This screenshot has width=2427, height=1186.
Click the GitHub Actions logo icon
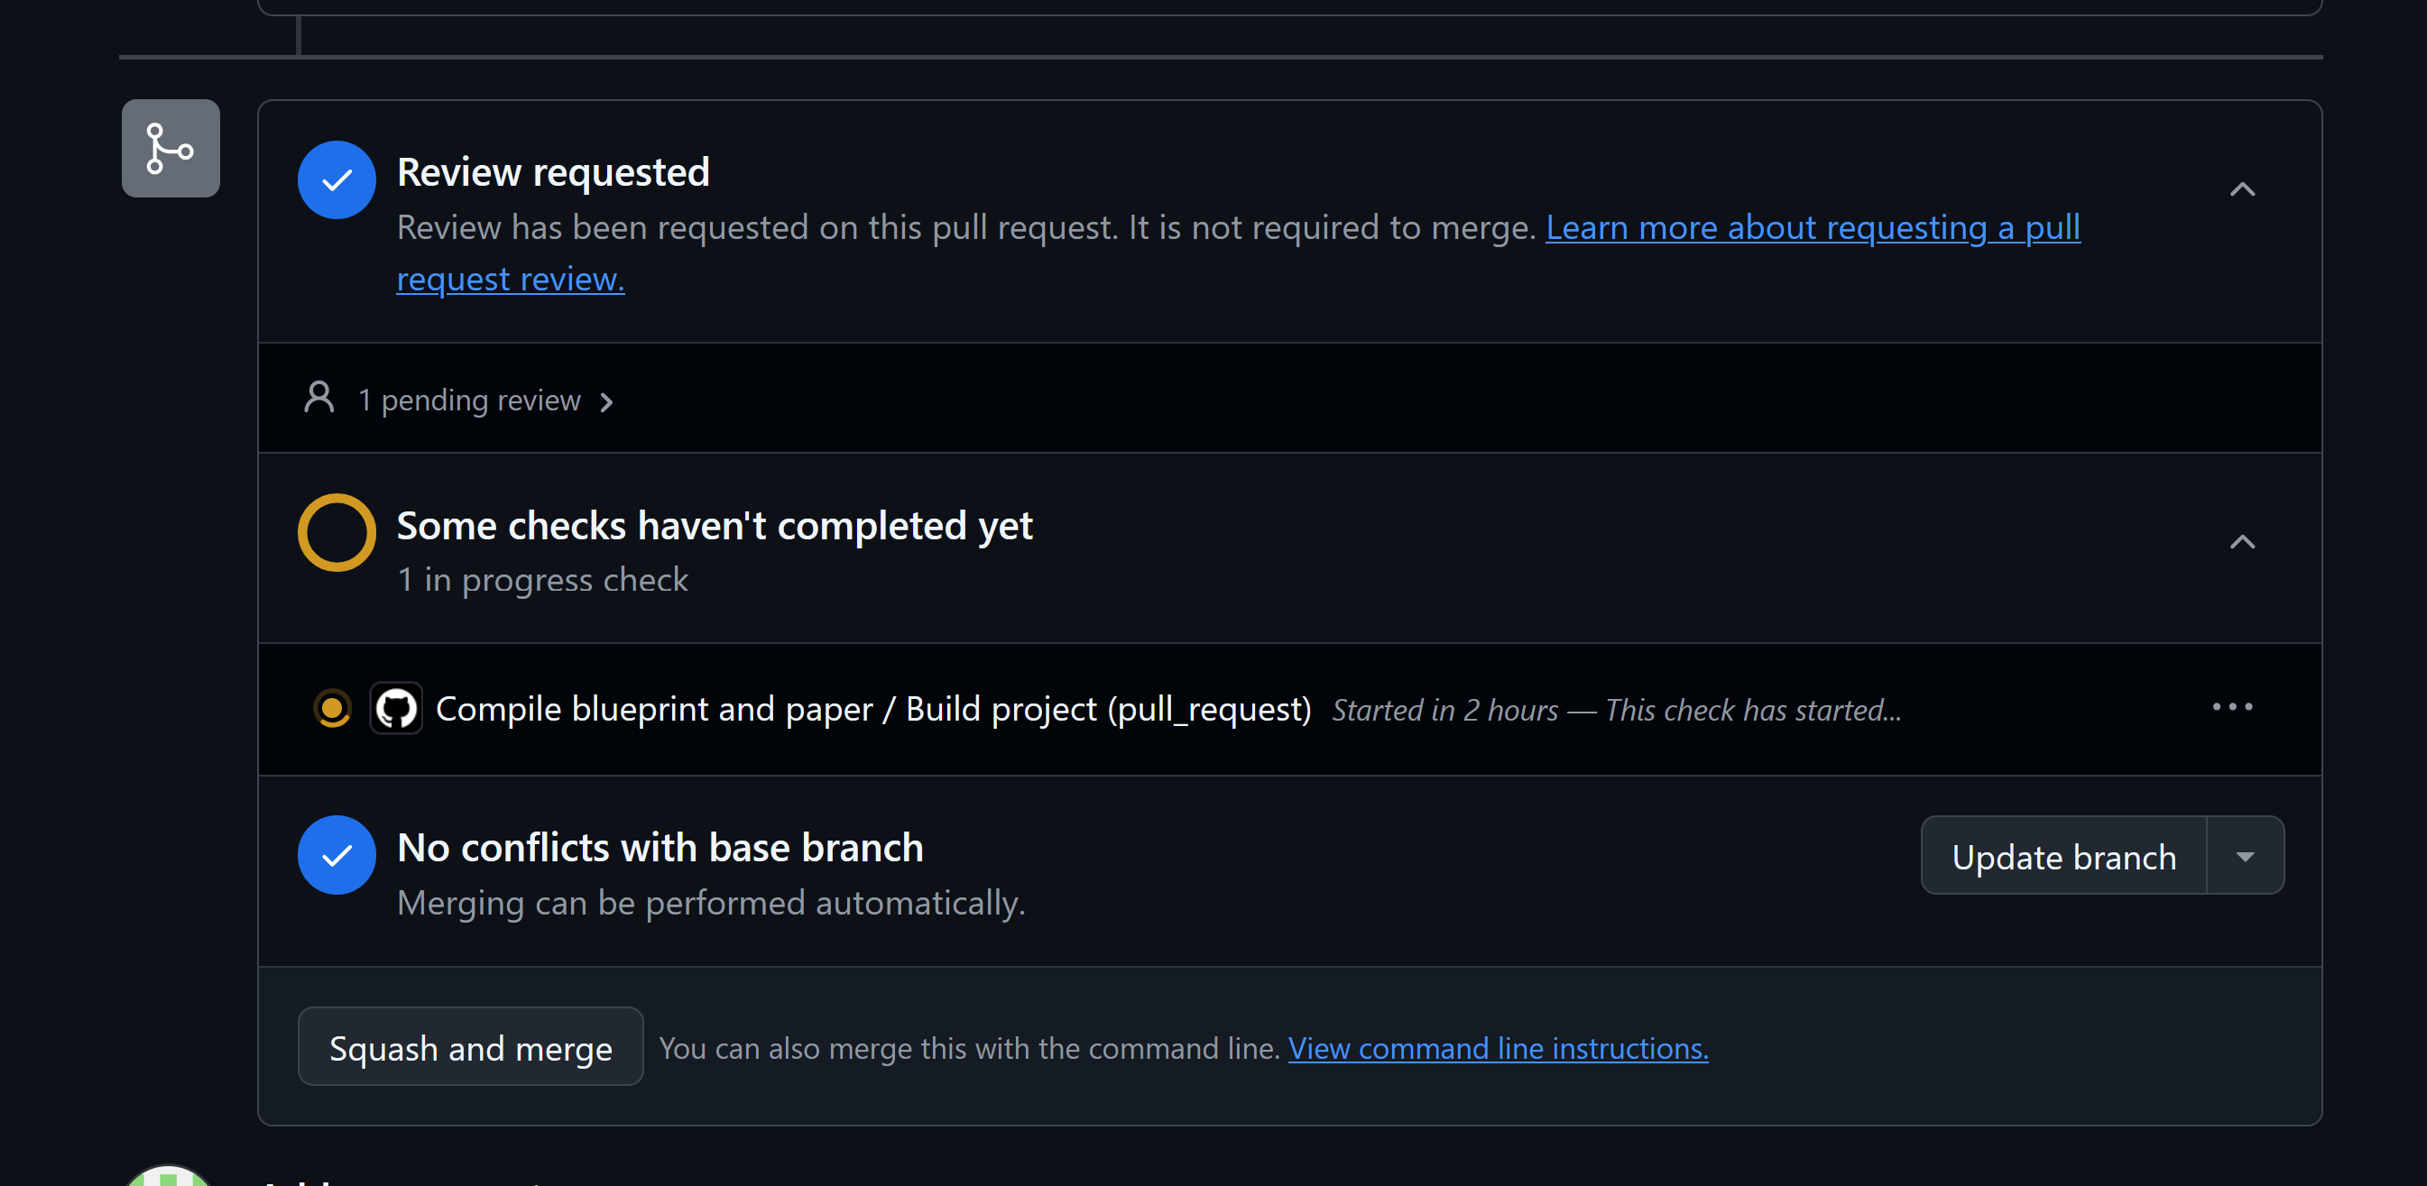(396, 708)
